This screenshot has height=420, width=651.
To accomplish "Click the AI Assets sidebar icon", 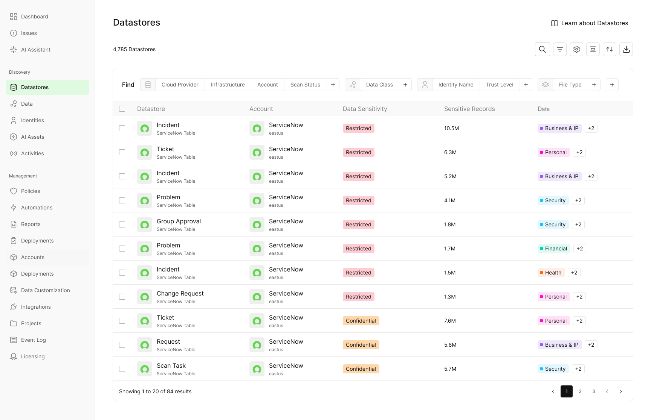I will (x=14, y=137).
